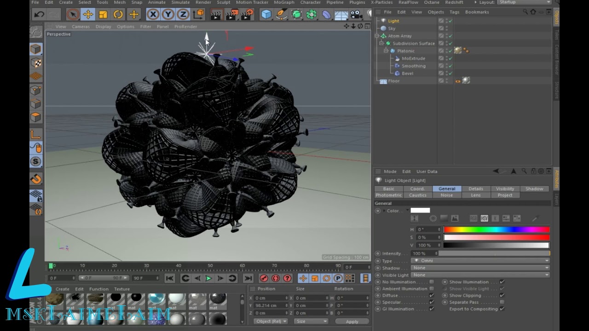Select the Move tool in top toolbar
The height and width of the screenshot is (331, 589).
pyautogui.click(x=87, y=15)
